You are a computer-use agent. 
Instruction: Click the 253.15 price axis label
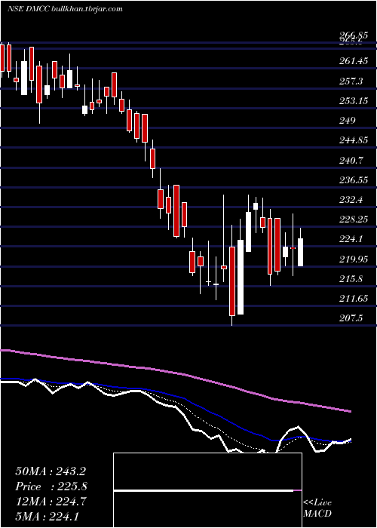pyautogui.click(x=354, y=100)
